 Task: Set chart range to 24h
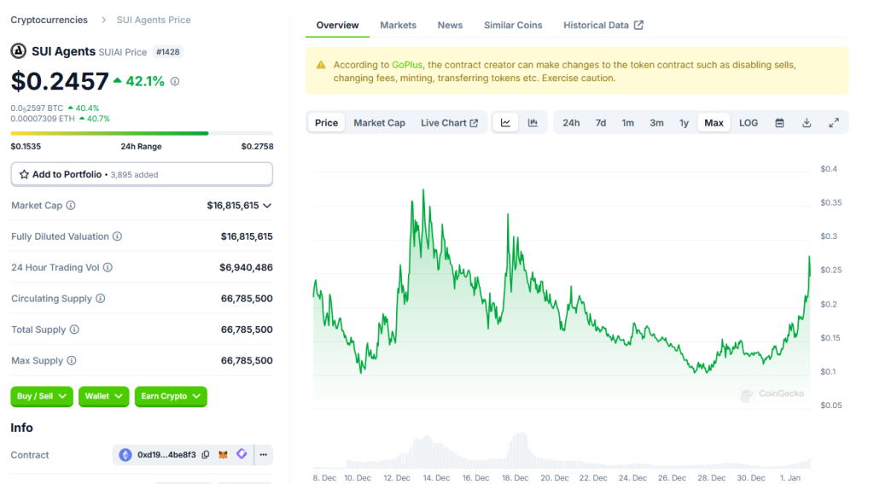pos(571,123)
